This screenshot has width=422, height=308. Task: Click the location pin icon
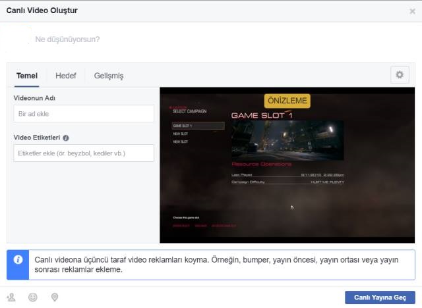[55, 297]
